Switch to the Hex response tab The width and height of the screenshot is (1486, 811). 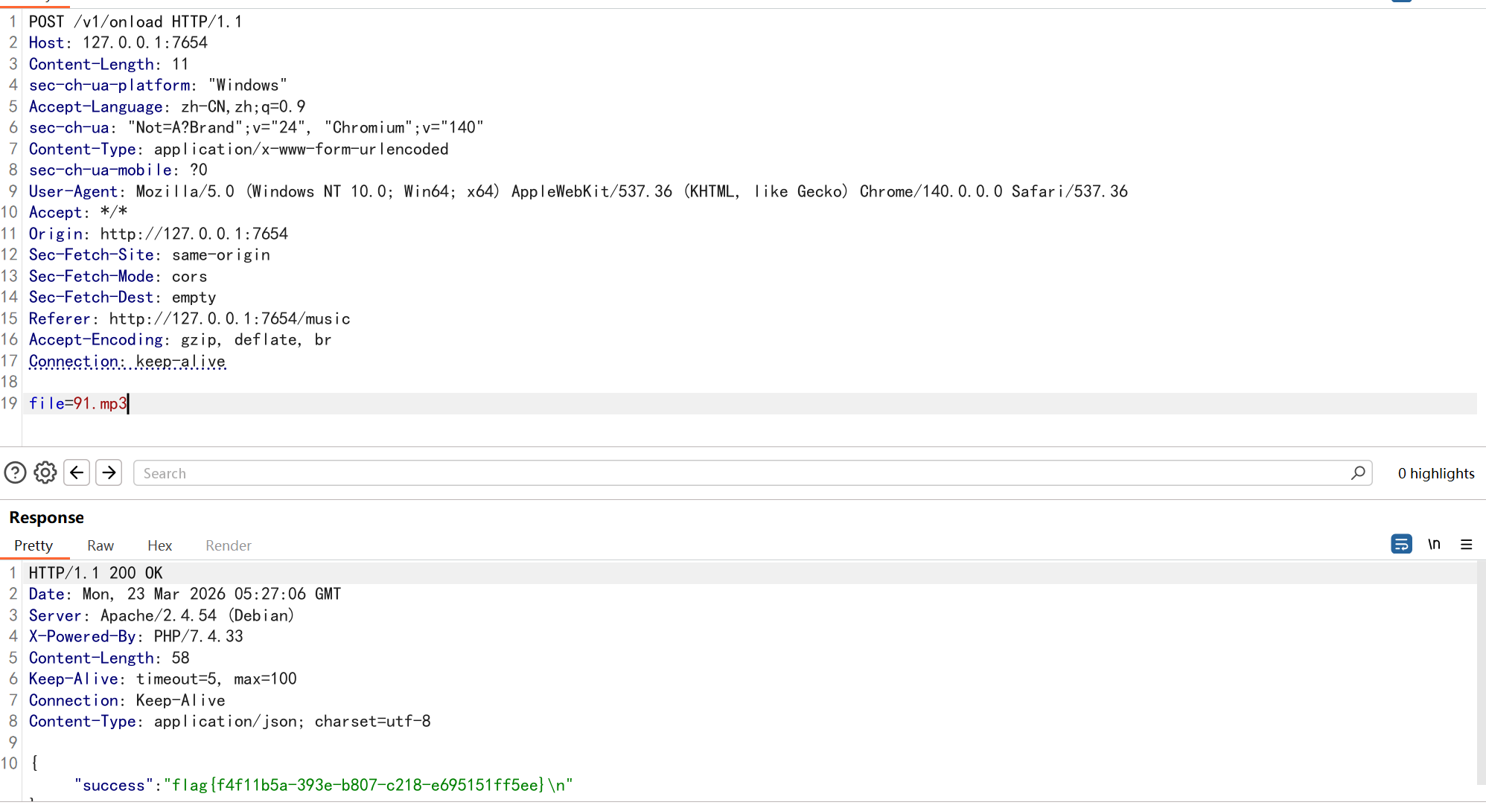pyautogui.click(x=159, y=545)
